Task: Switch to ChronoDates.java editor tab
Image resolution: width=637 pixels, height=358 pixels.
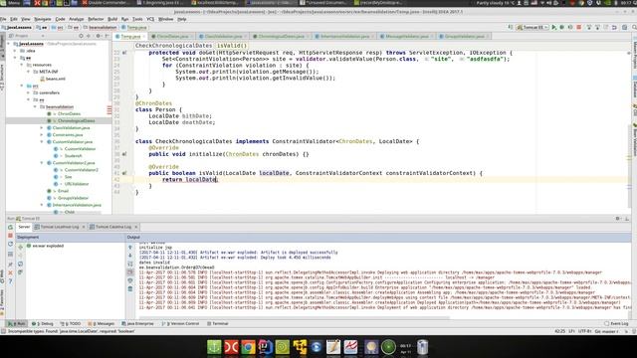Action: (172, 37)
